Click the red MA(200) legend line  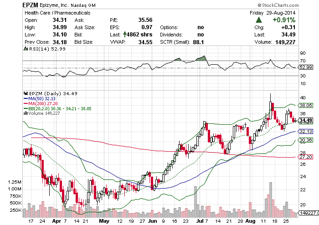(26, 103)
